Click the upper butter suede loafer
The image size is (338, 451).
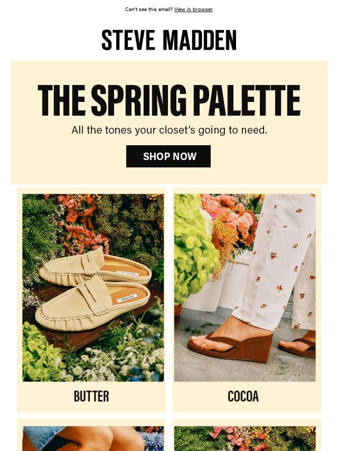tap(95, 268)
